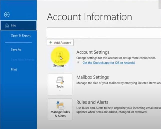Choose Save As from the sidebar
The height and width of the screenshot is (129, 161).
click(16, 49)
